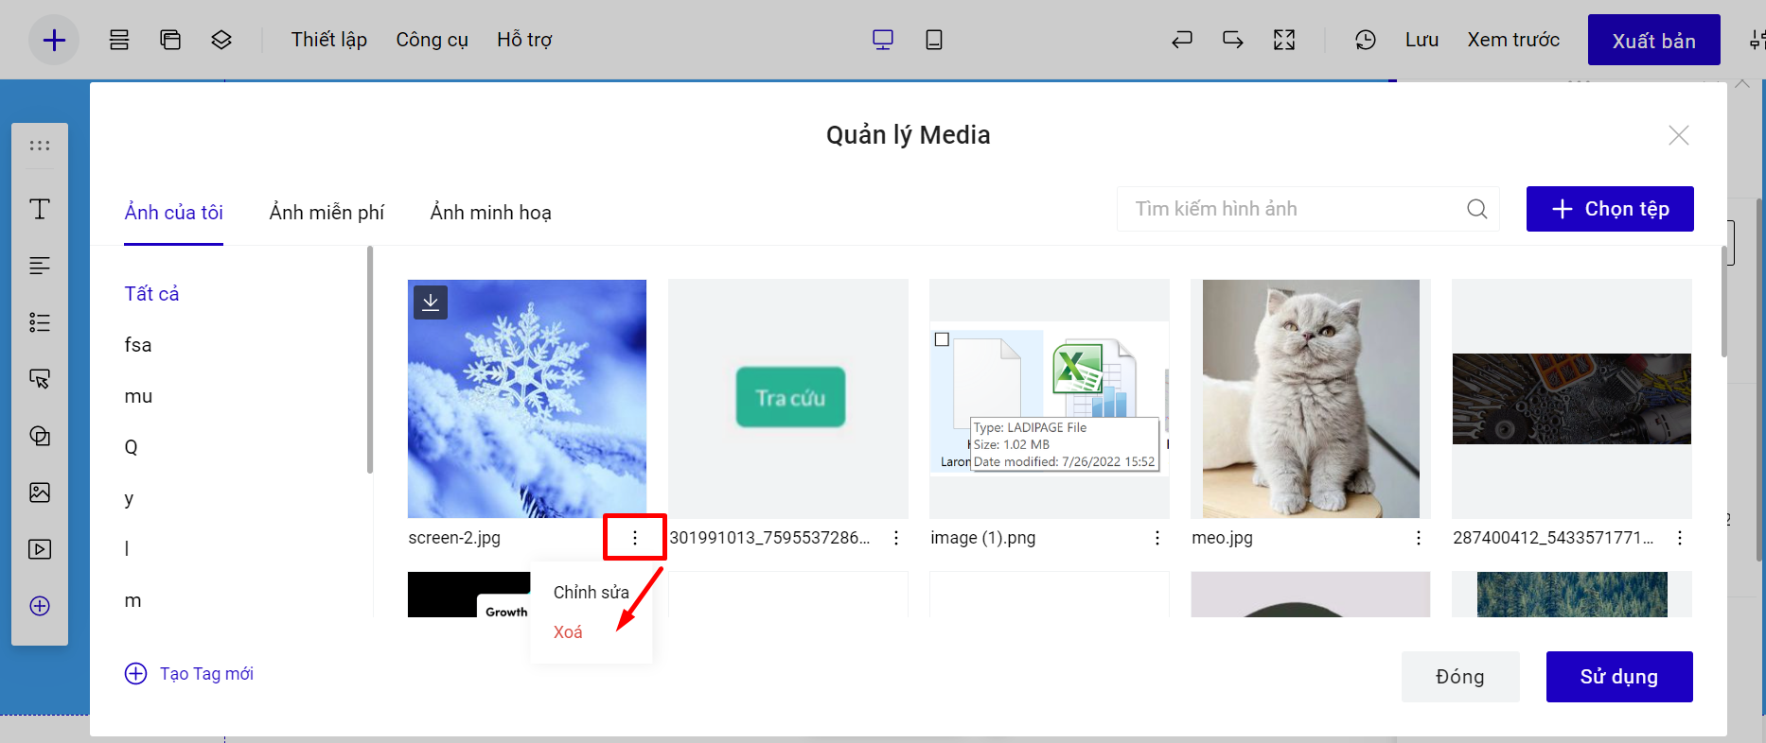Click the redo arrow icon
Image resolution: width=1766 pixels, height=743 pixels.
point(1232,40)
